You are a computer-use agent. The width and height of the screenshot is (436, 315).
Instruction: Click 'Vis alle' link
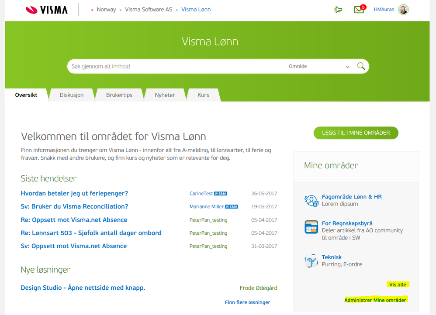pyautogui.click(x=398, y=284)
